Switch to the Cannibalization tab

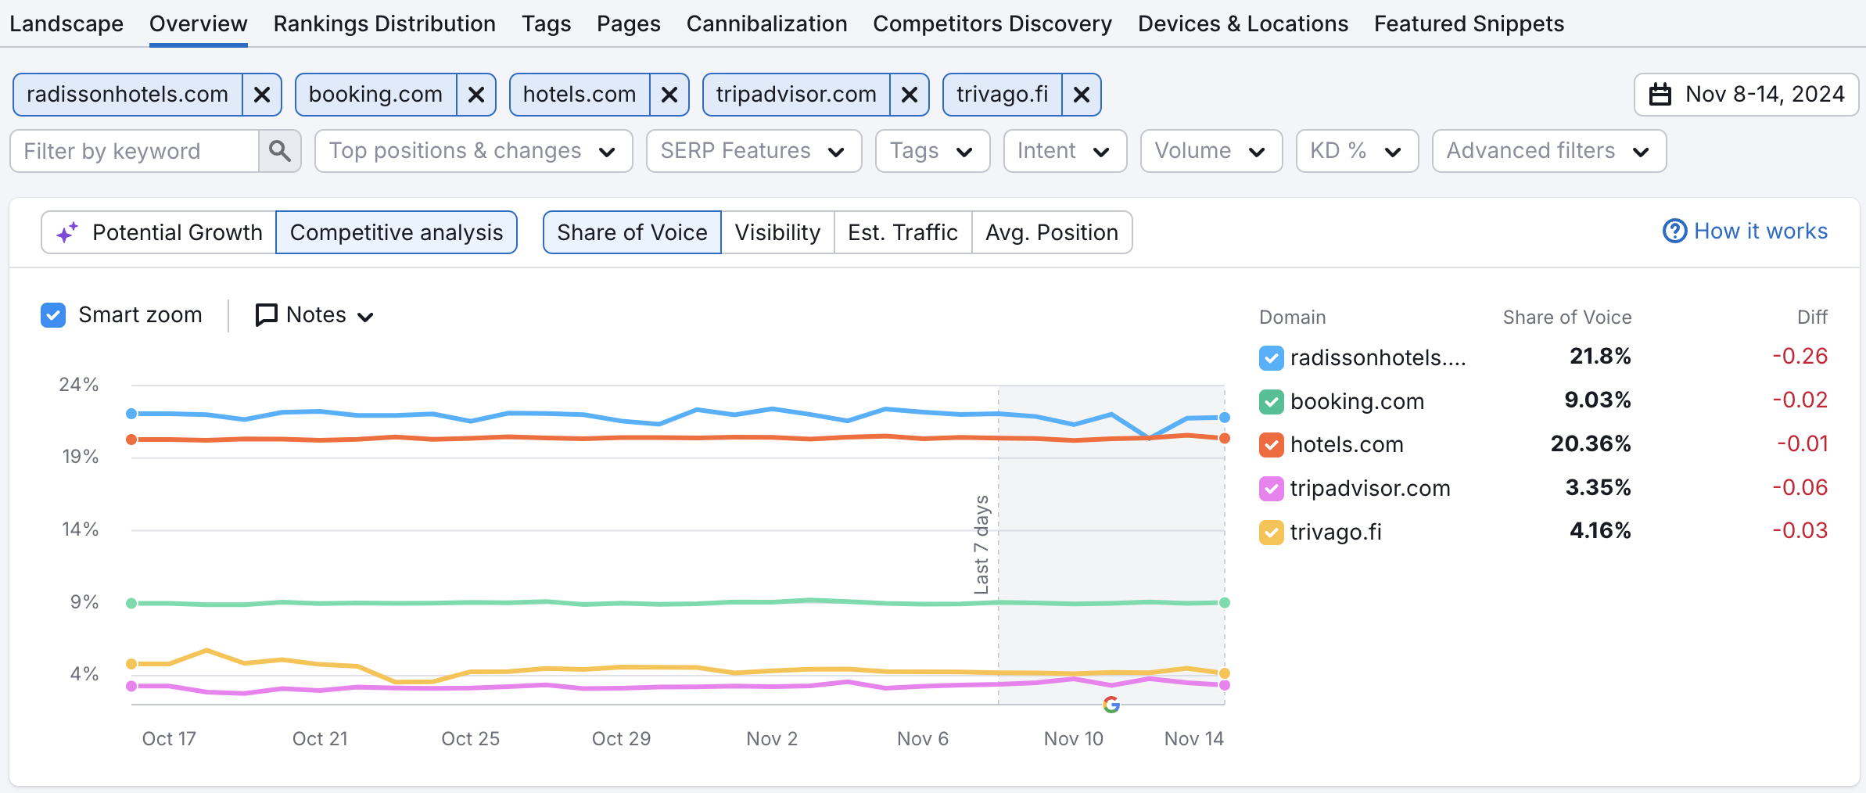[766, 23]
